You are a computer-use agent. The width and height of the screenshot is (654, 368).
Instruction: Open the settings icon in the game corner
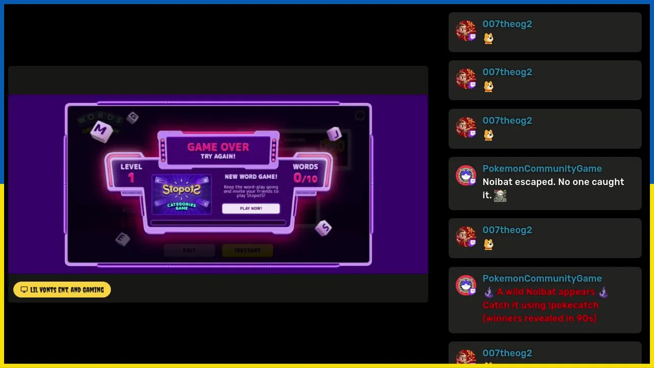pos(360,116)
